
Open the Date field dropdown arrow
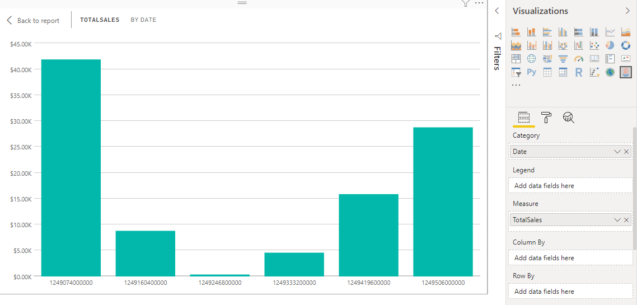click(x=617, y=152)
